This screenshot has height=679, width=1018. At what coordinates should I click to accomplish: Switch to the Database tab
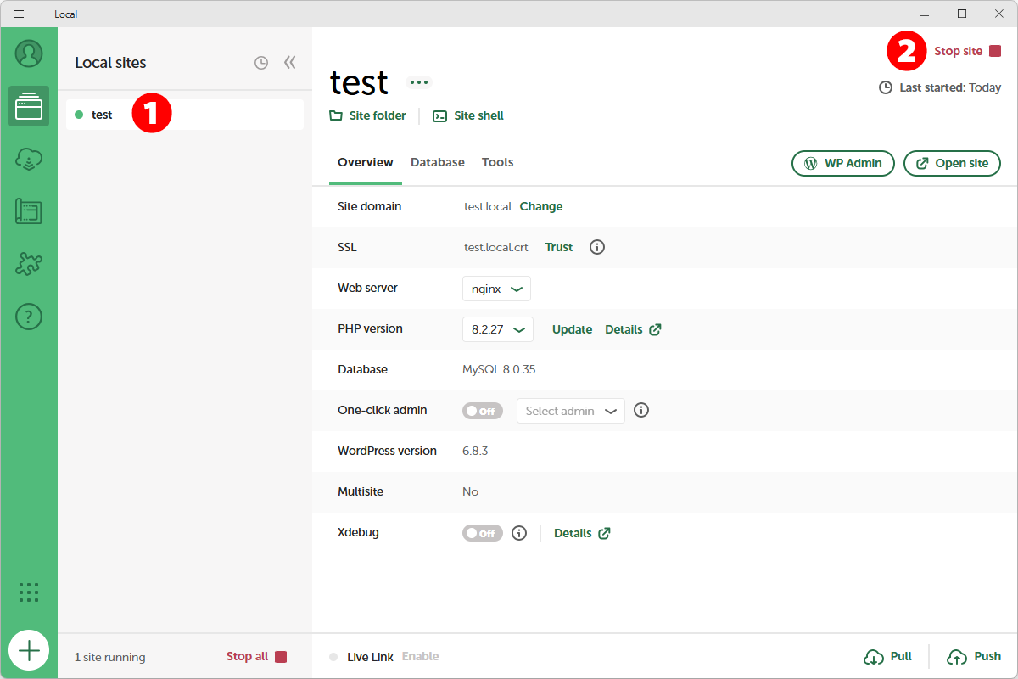pos(437,162)
